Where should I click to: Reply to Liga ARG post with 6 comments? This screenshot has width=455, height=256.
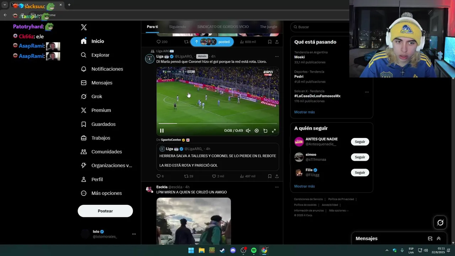tap(160, 176)
